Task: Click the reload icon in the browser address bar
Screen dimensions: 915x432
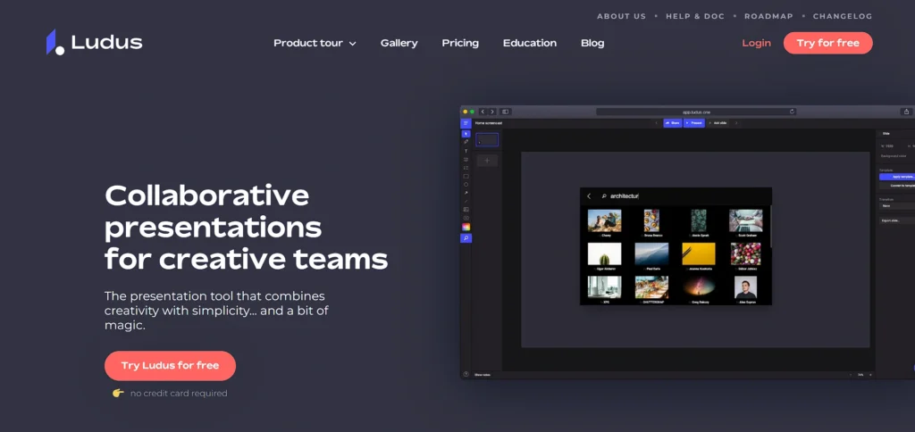Action: point(792,112)
